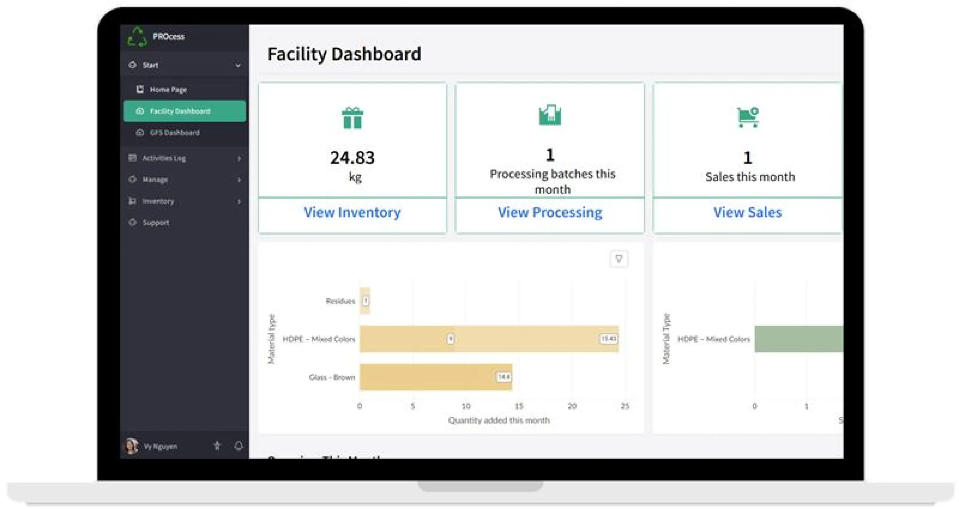The width and height of the screenshot is (959, 509).
Task: Click Vy Nguyen's profile avatar
Action: pos(131,446)
